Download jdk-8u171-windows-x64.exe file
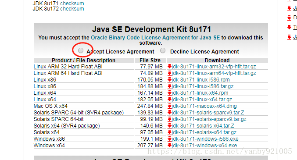This screenshot has height=160, width=297. [x=204, y=146]
